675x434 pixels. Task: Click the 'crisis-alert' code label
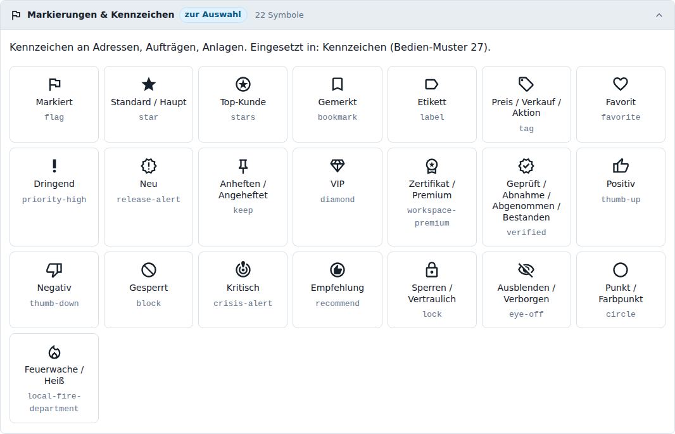point(243,303)
